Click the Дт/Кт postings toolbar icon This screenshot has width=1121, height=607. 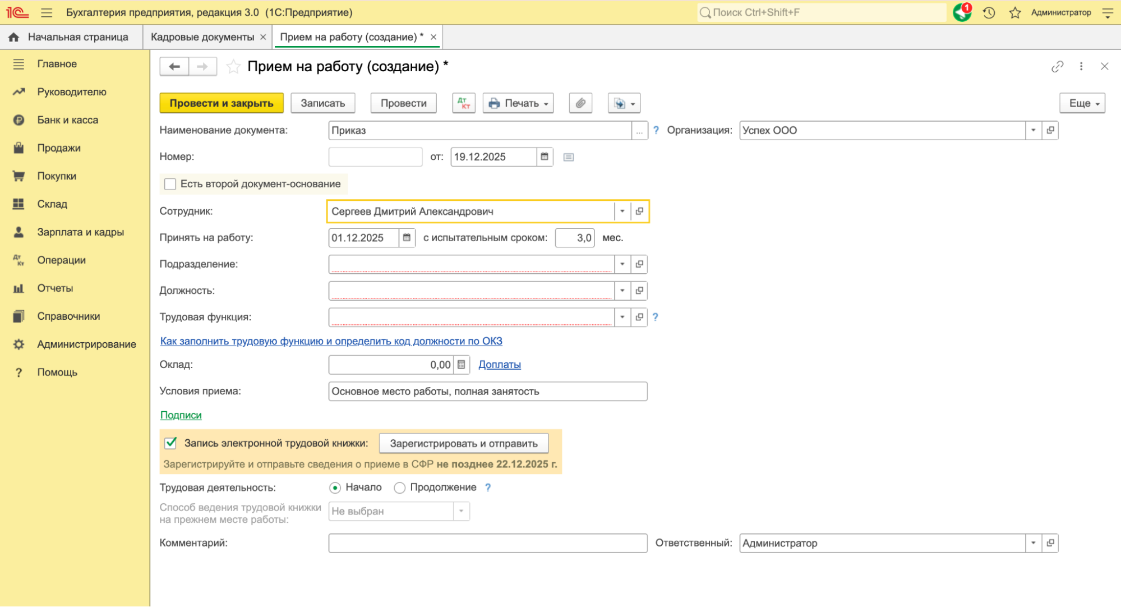[x=463, y=103]
